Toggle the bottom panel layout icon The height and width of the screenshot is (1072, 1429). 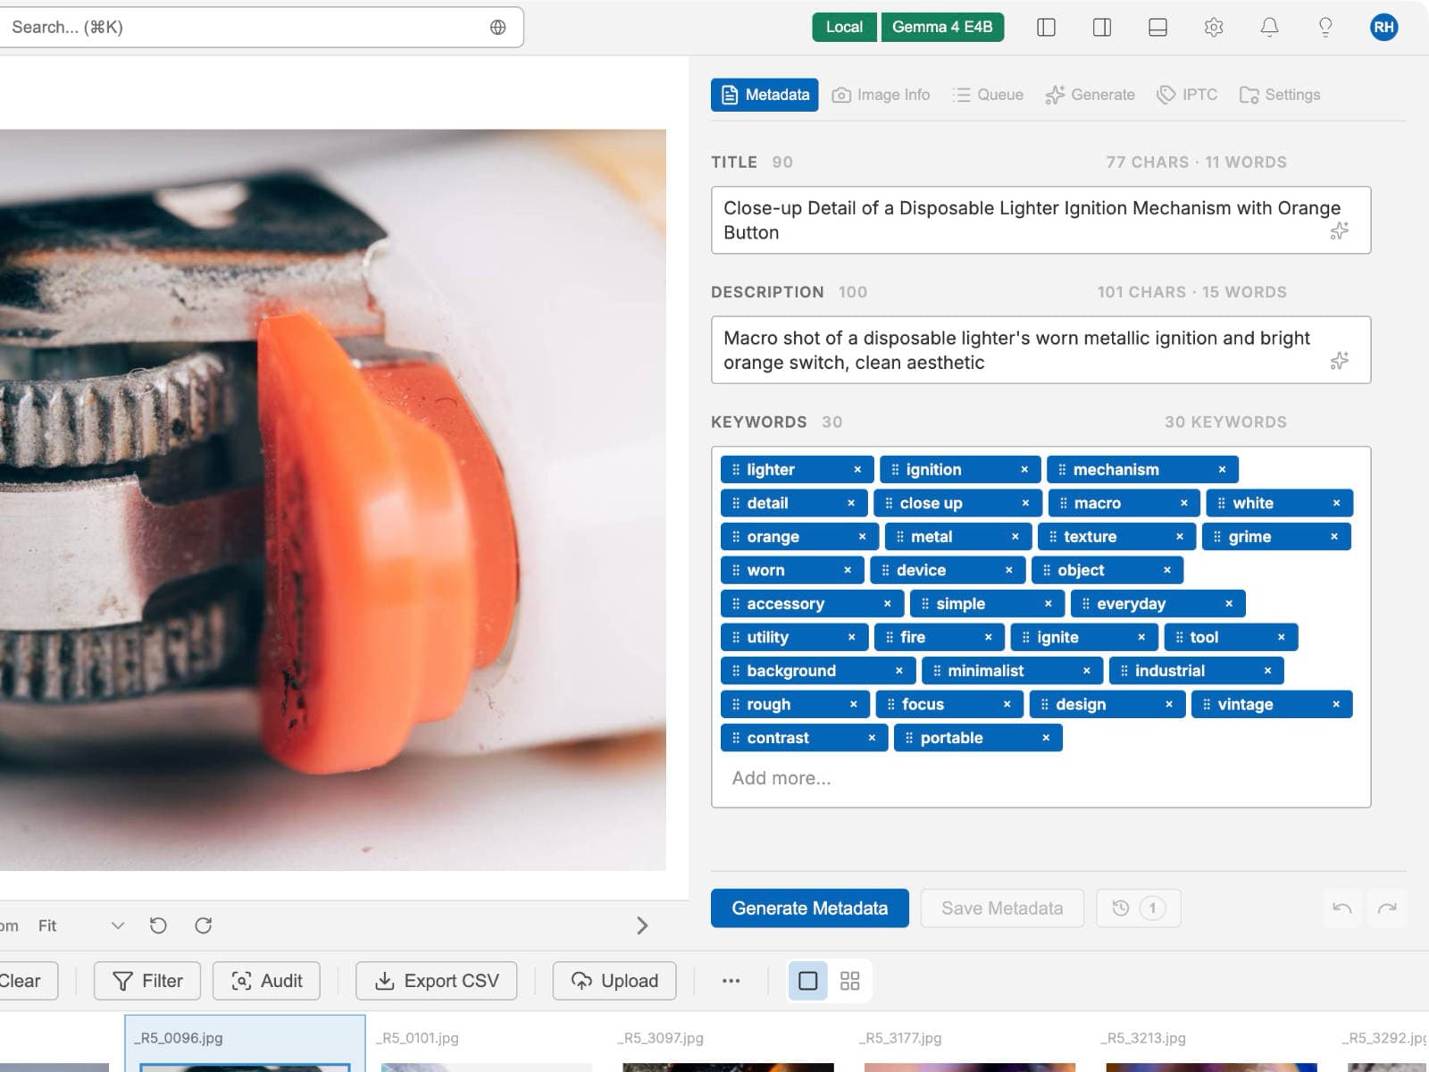(1157, 27)
